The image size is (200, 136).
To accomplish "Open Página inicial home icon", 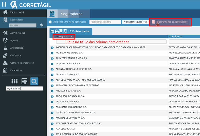I will (5, 12).
